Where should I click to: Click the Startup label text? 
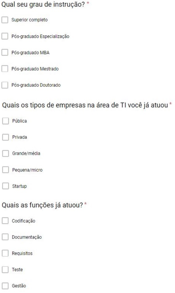(x=19, y=186)
